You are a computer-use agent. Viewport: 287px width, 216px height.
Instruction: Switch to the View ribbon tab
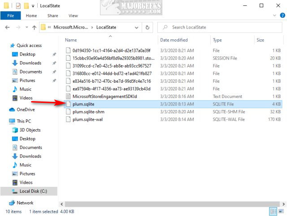point(73,16)
